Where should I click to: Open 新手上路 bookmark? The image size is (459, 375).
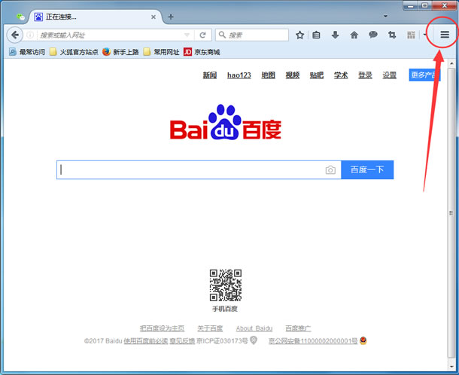click(120, 52)
